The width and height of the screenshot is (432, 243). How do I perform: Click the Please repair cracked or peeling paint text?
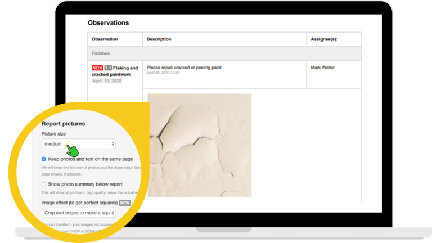pyautogui.click(x=184, y=67)
